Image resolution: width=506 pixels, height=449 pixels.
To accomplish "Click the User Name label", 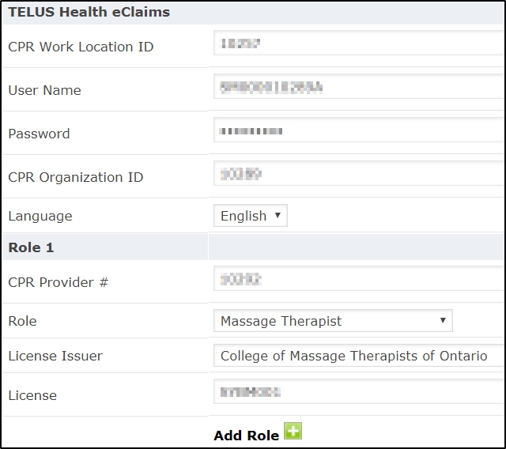I will tap(44, 90).
